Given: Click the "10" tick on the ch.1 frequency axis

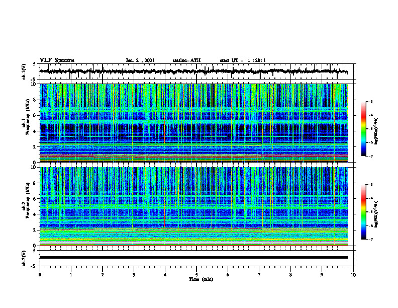Looking at the screenshot, I should (35, 84).
